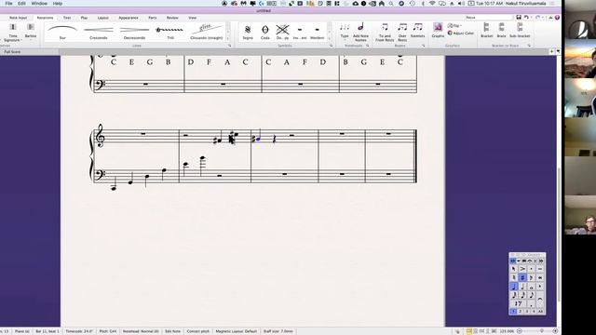Toggle tenuto on the Keypad
596x335 pixels.
pos(540,269)
